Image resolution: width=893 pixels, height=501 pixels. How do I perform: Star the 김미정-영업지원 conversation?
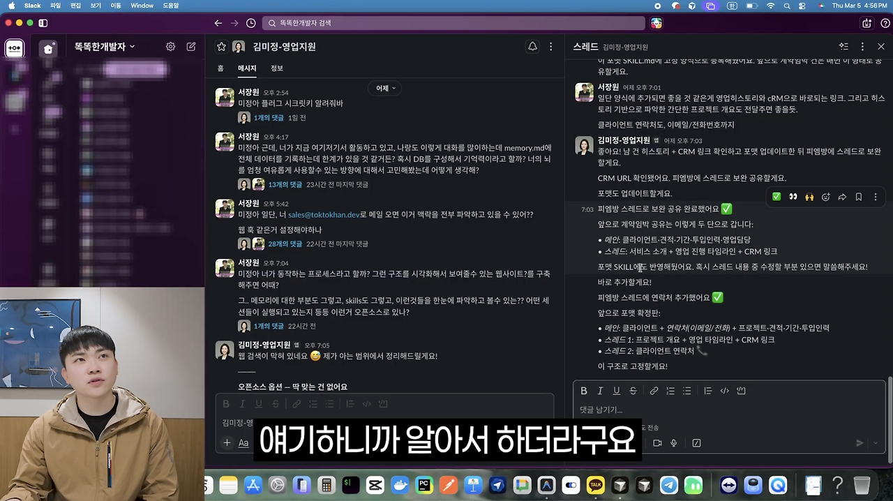(222, 47)
